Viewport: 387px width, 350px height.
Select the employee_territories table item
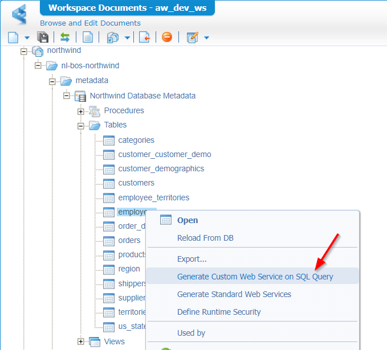click(153, 198)
